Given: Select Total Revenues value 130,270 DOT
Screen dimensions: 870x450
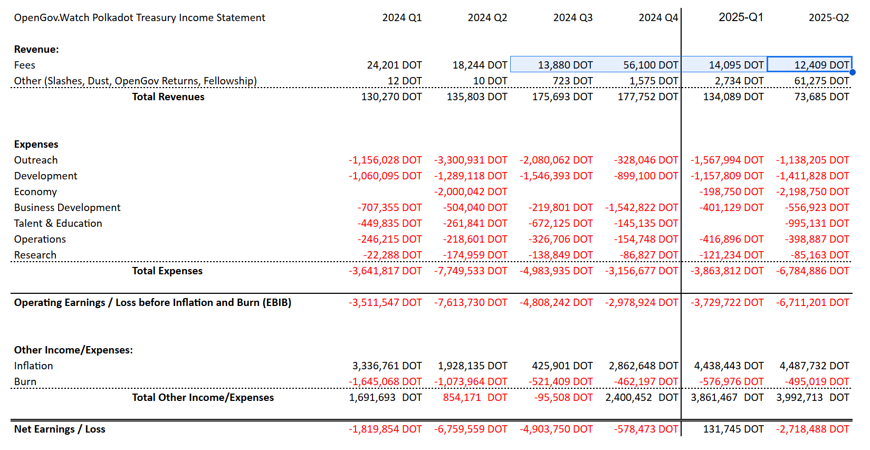Looking at the screenshot, I should click(391, 97).
